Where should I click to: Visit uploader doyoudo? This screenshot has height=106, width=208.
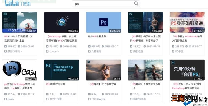54,51
